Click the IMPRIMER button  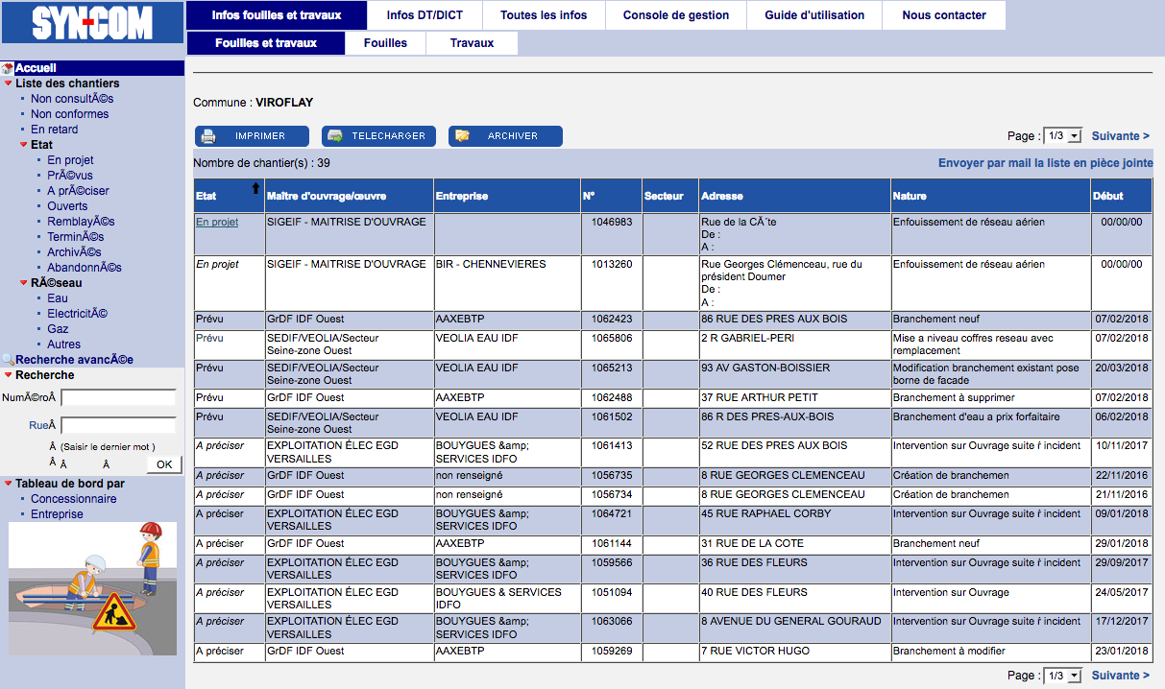click(x=253, y=136)
